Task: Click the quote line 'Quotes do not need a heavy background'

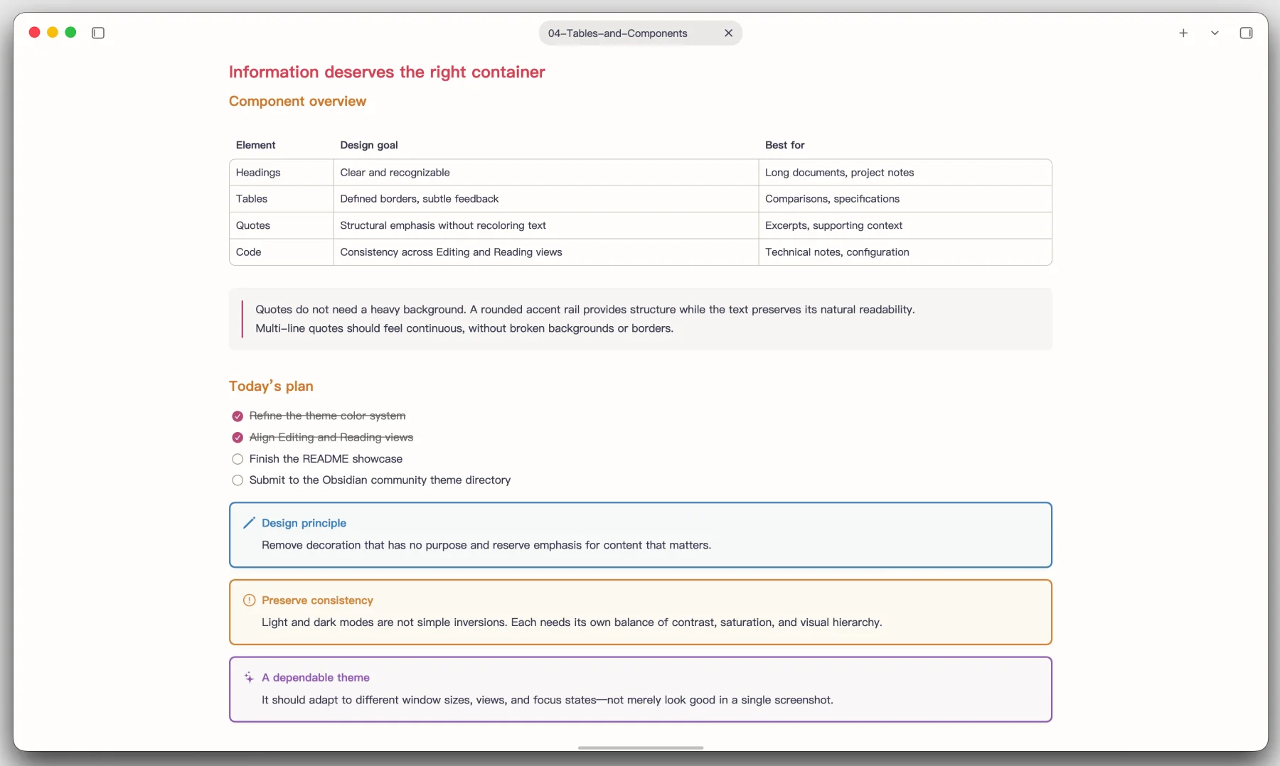Action: click(x=585, y=310)
